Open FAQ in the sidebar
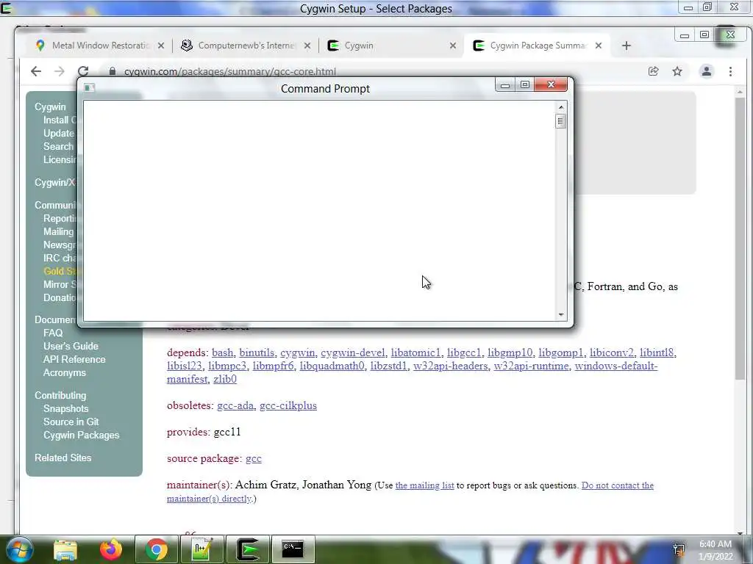The image size is (753, 564). [53, 333]
